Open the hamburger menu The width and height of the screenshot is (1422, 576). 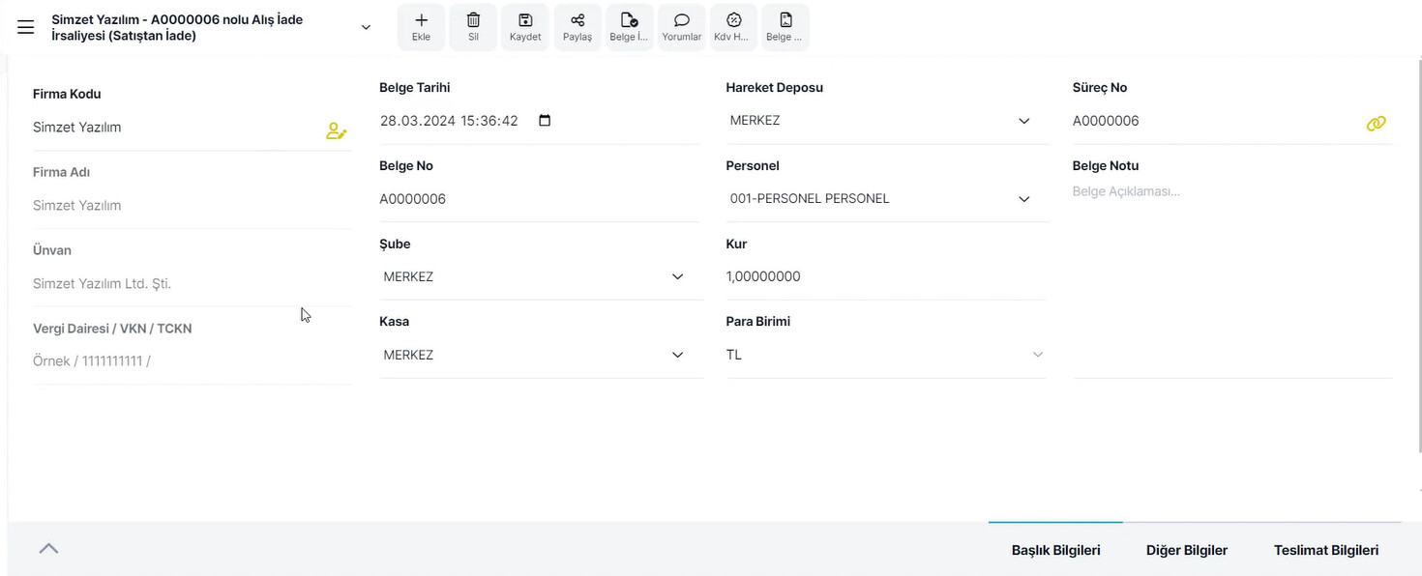[26, 27]
